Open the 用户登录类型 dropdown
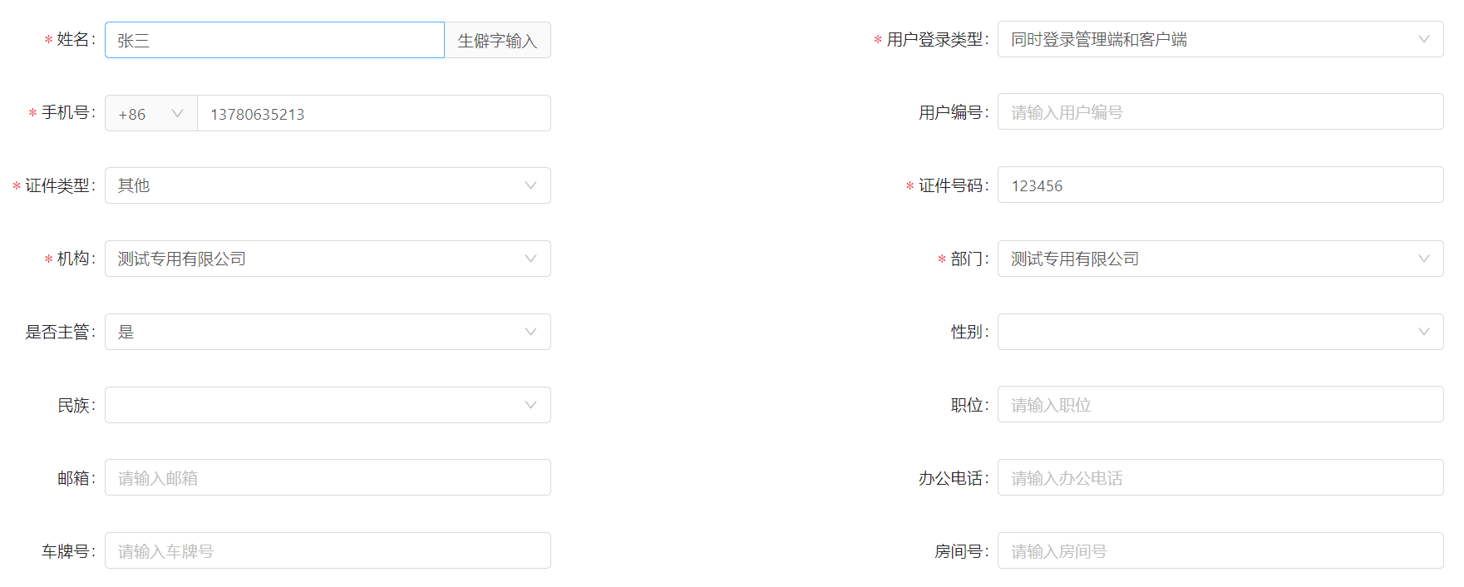Image resolution: width=1464 pixels, height=587 pixels. pos(1220,39)
